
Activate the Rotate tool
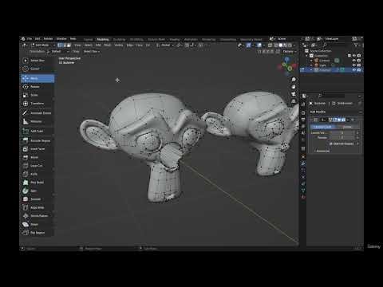click(38, 87)
